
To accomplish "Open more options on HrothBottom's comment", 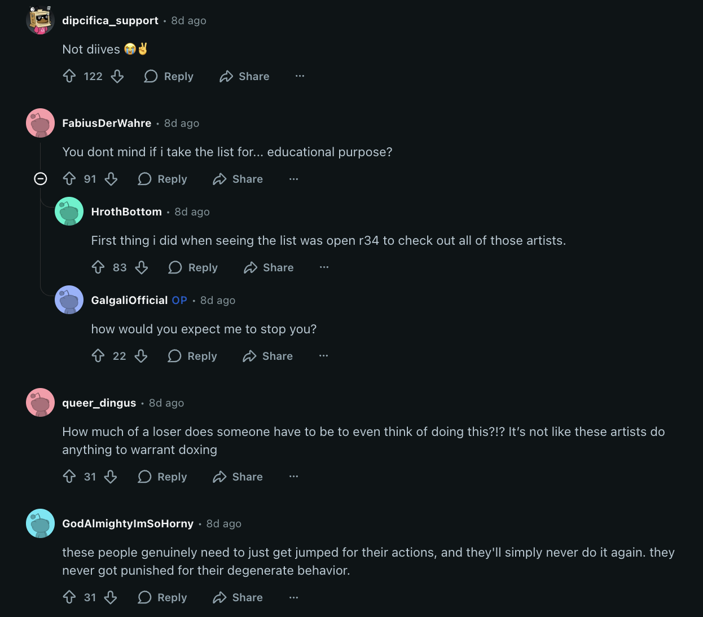I will 324,267.
